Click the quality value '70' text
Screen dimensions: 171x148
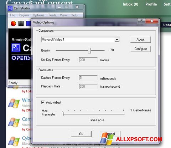coord(112,50)
